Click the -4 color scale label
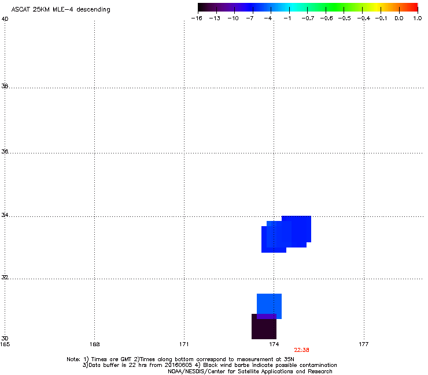The height and width of the screenshot is (375, 428). point(268,18)
